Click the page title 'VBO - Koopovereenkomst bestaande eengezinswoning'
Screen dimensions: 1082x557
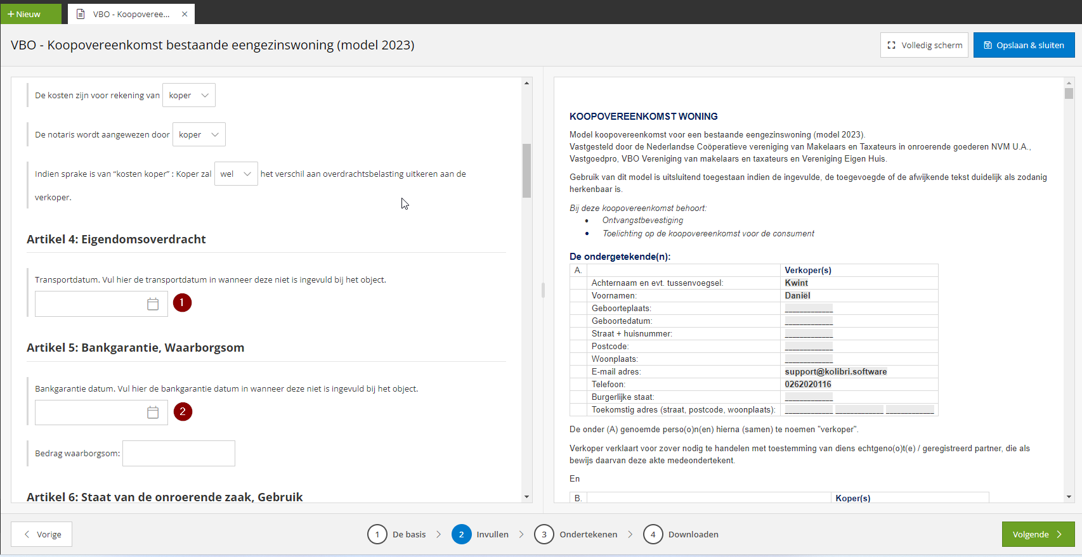[x=212, y=45]
